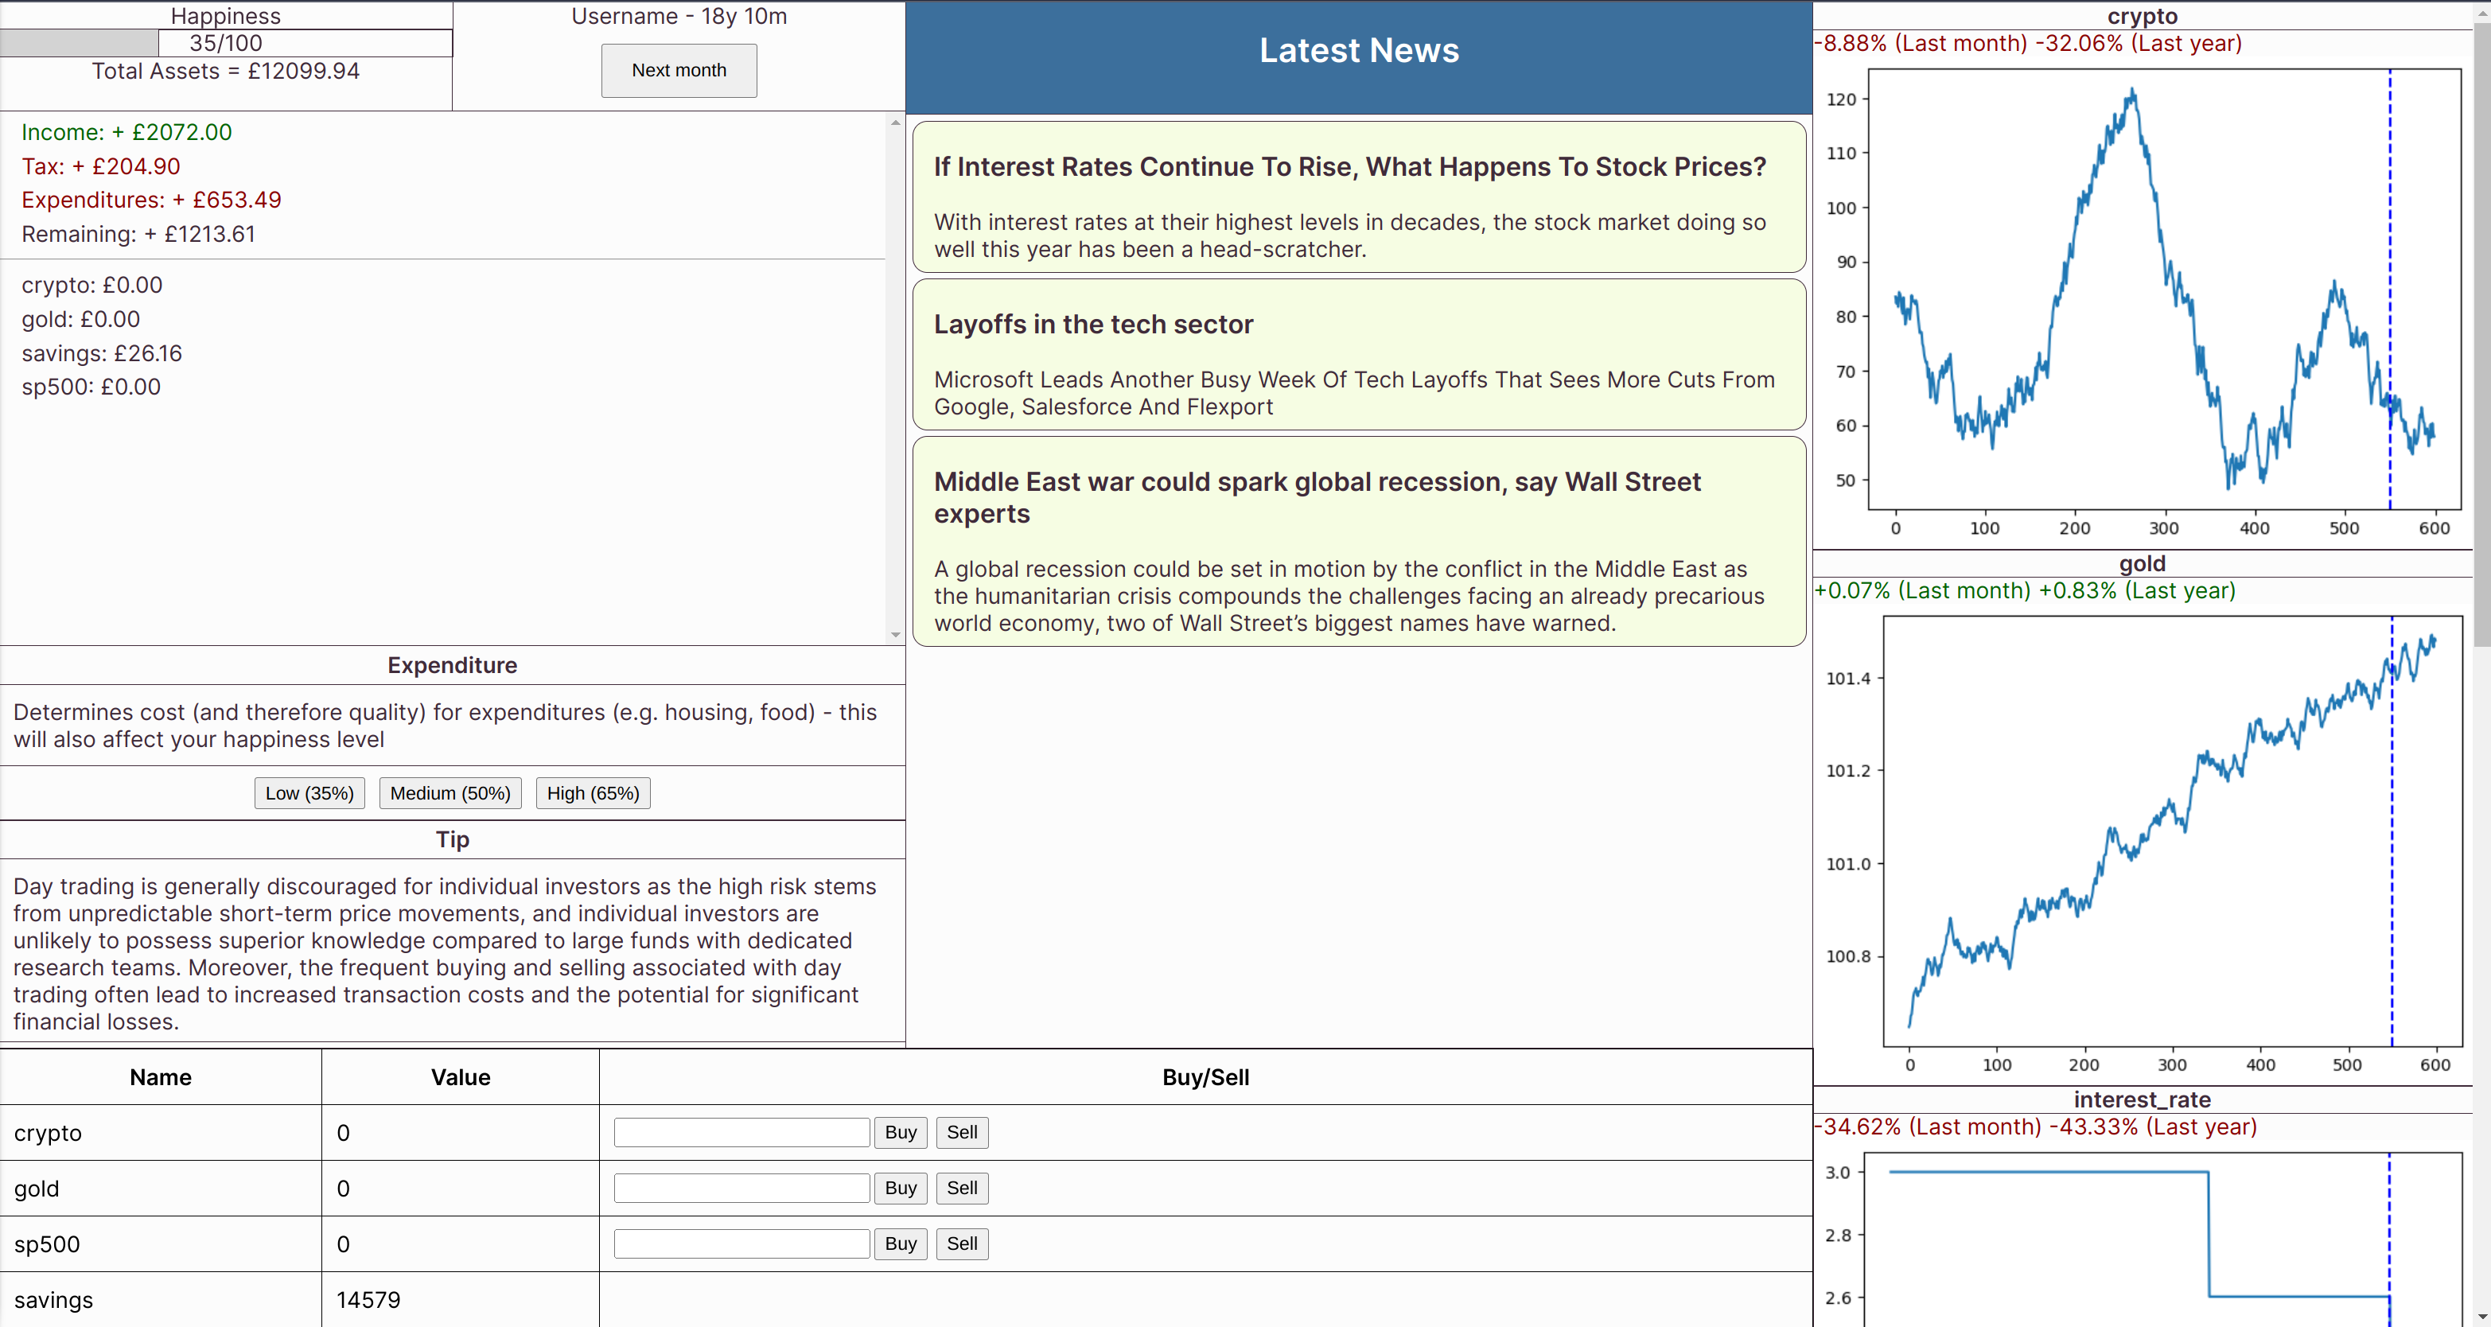Click the Happiness progress bar
The height and width of the screenshot is (1327, 2491).
point(225,42)
